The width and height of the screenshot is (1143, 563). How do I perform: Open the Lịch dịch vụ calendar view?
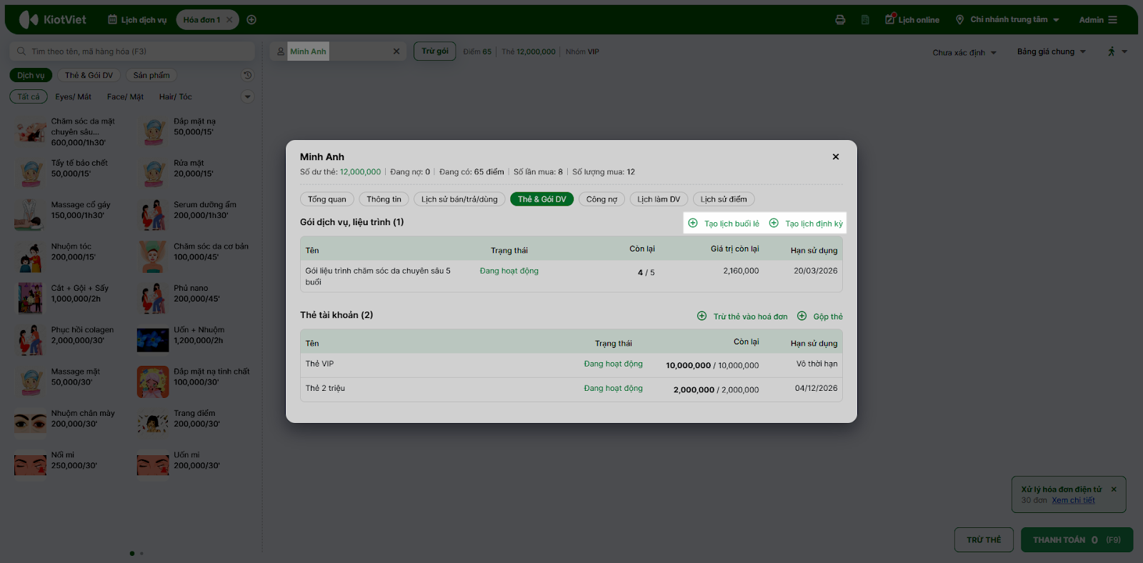[137, 20]
